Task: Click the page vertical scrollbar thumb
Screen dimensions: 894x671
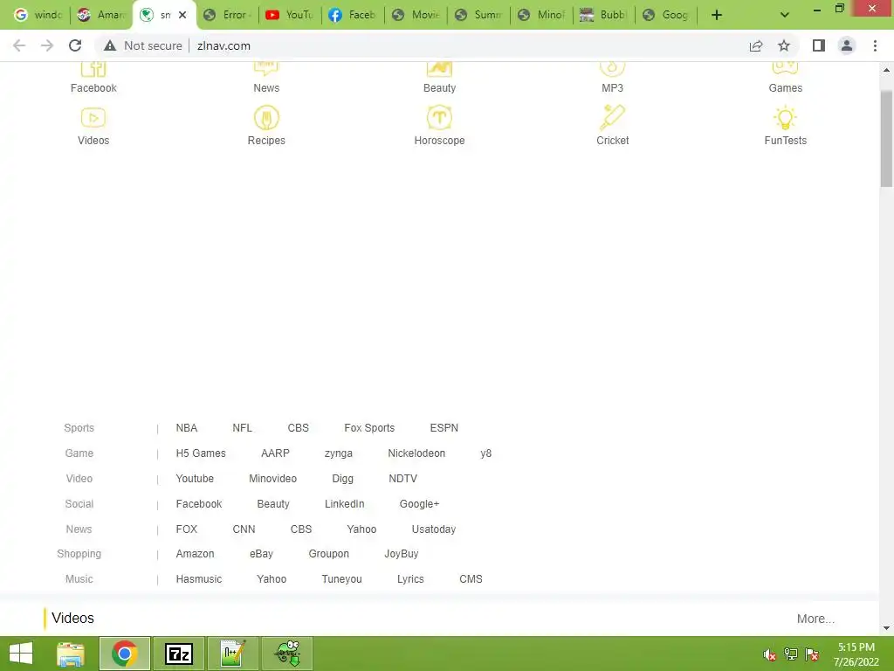Action: tap(886, 139)
